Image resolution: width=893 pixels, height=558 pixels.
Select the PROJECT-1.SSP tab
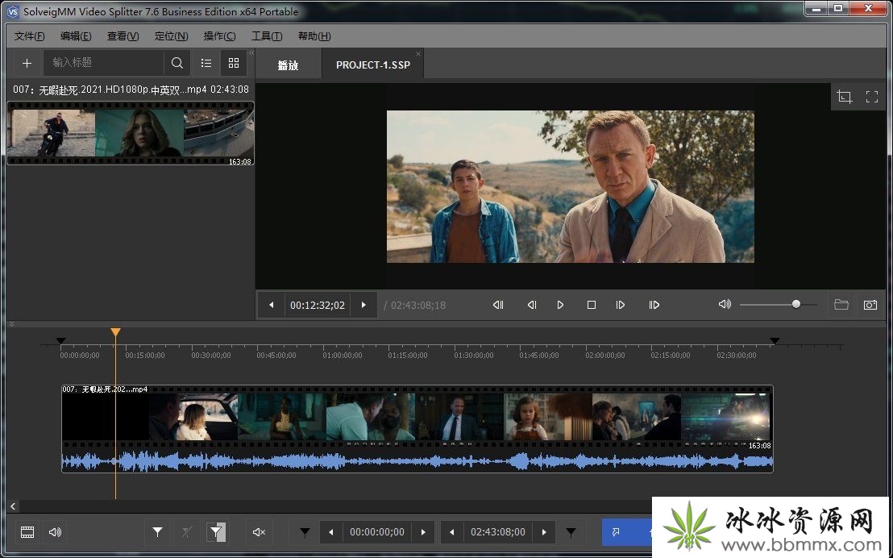click(373, 65)
